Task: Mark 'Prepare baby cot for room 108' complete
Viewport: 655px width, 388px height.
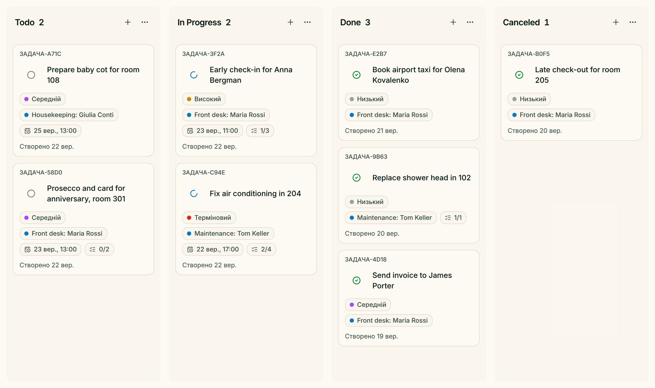Action: point(31,75)
